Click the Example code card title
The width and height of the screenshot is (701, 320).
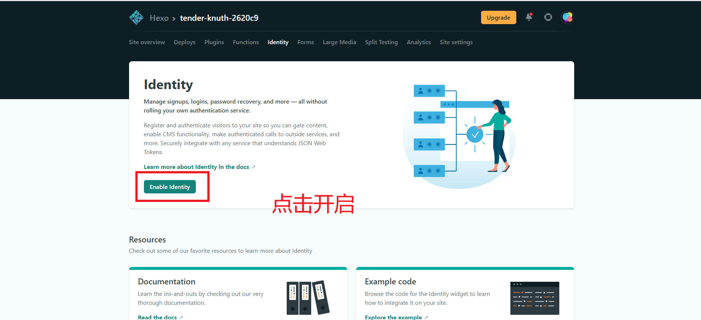(x=391, y=282)
